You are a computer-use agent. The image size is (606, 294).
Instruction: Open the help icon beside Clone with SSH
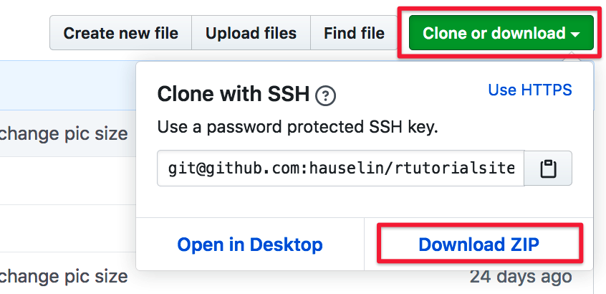325,95
